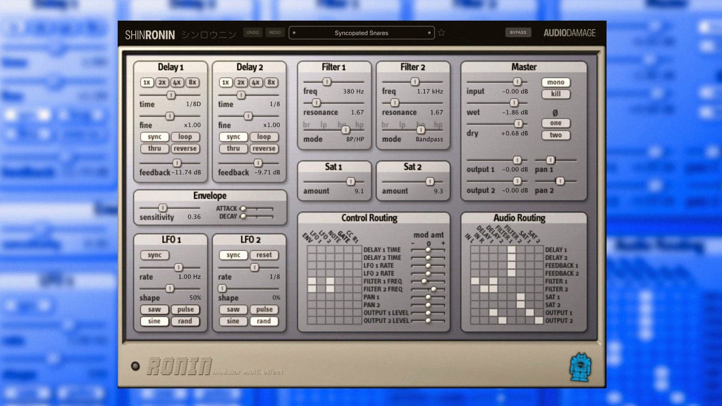Click the Filter 1 resonance slider
722x406 pixels.
pyautogui.click(x=333, y=103)
